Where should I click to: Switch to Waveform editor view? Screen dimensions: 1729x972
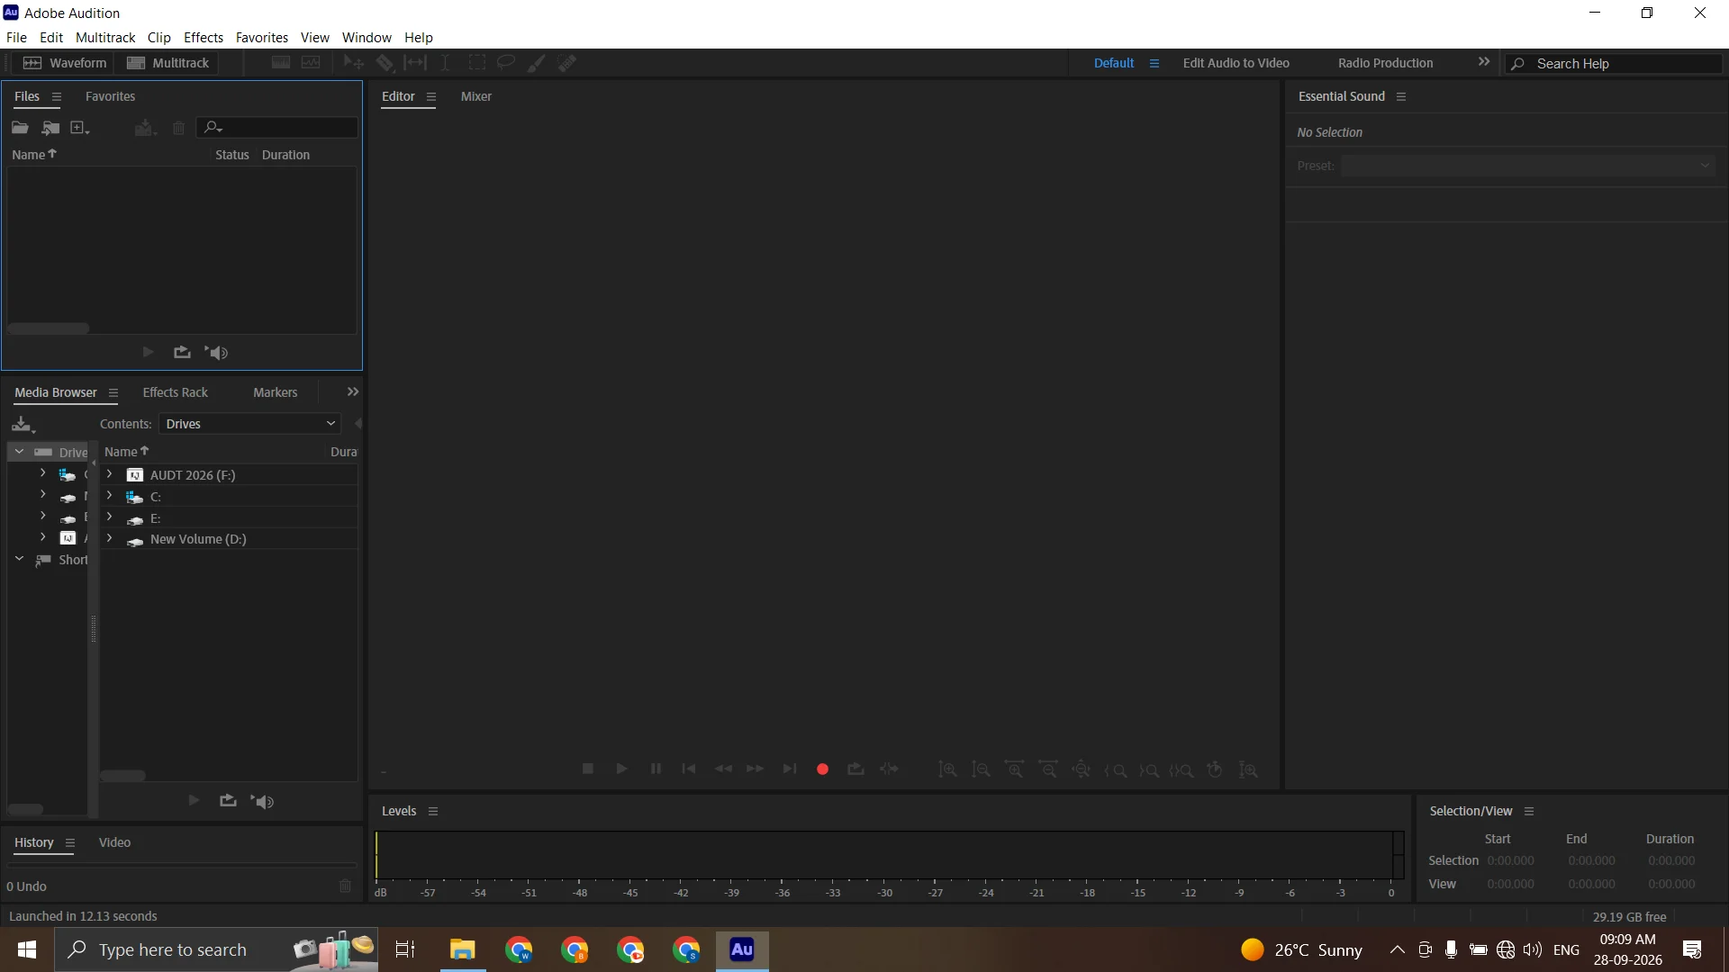(65, 63)
